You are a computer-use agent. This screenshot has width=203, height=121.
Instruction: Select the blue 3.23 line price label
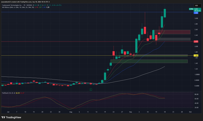[x=196, y=13]
